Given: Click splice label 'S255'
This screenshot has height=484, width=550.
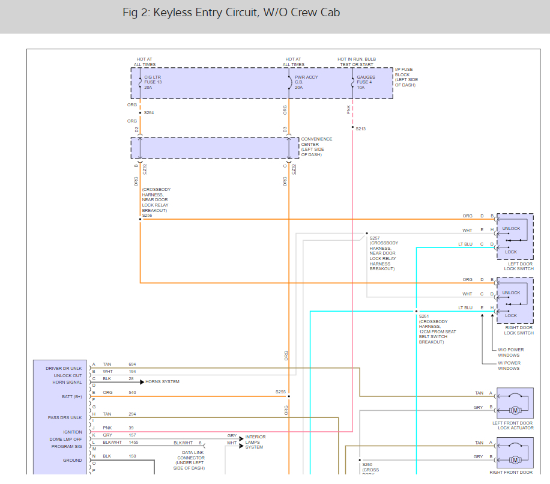Looking at the screenshot, I should (x=280, y=392).
